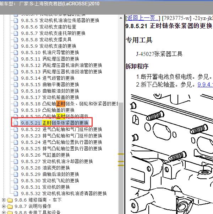Screen dimensions: 213x214
Task: Click the 拆卸程序 heading
Action: (137, 66)
